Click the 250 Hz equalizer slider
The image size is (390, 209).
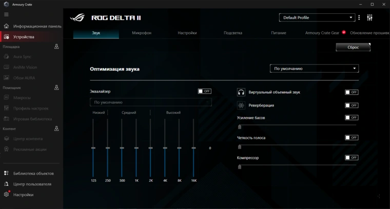pyautogui.click(x=108, y=148)
